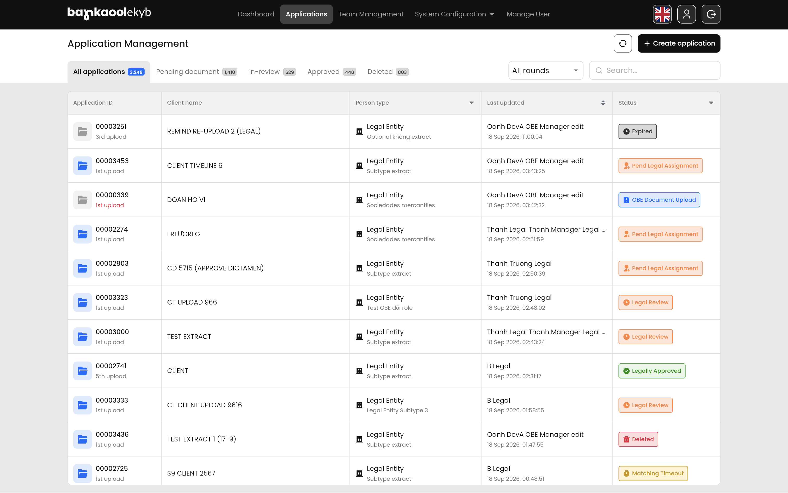Image resolution: width=788 pixels, height=493 pixels.
Task: Click the folder icon for application 00003333
Action: (82, 405)
